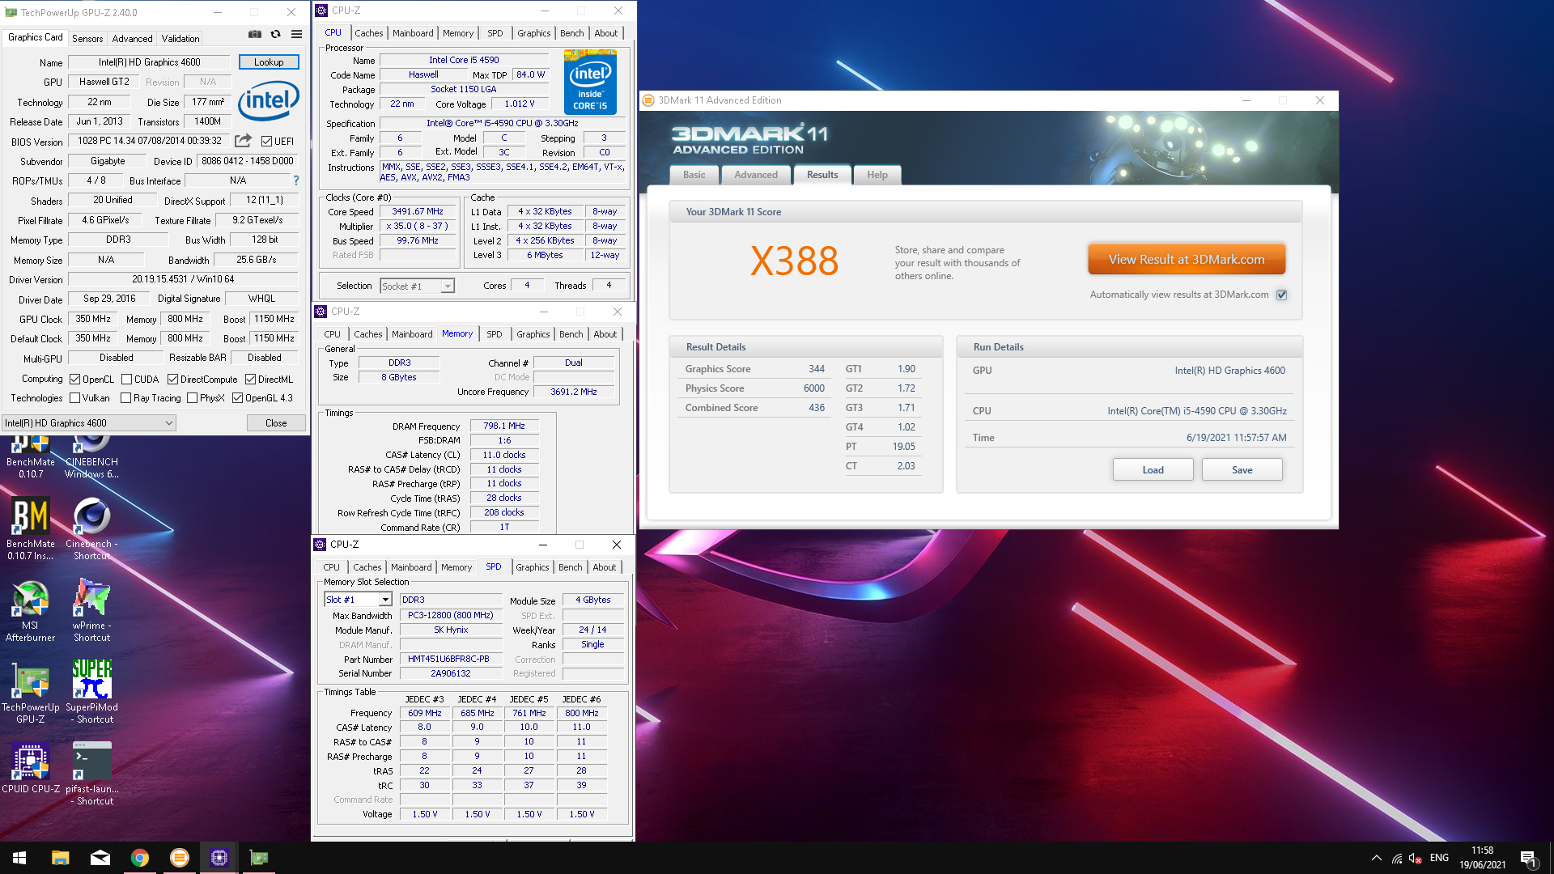Open Cinebench Shortcut desktop icon
1554x874 pixels.
[91, 528]
